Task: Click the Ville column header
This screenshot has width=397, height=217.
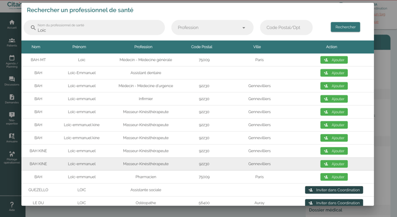Action: point(257,47)
